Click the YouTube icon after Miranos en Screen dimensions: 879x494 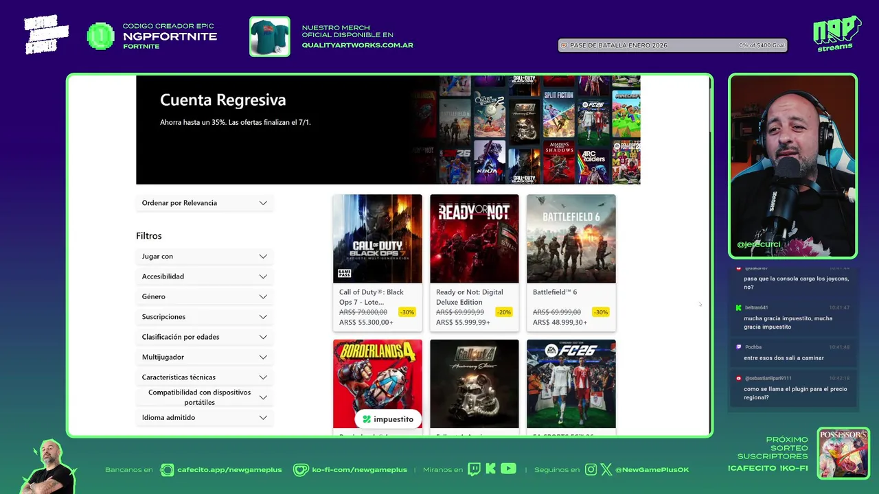pyautogui.click(x=508, y=469)
